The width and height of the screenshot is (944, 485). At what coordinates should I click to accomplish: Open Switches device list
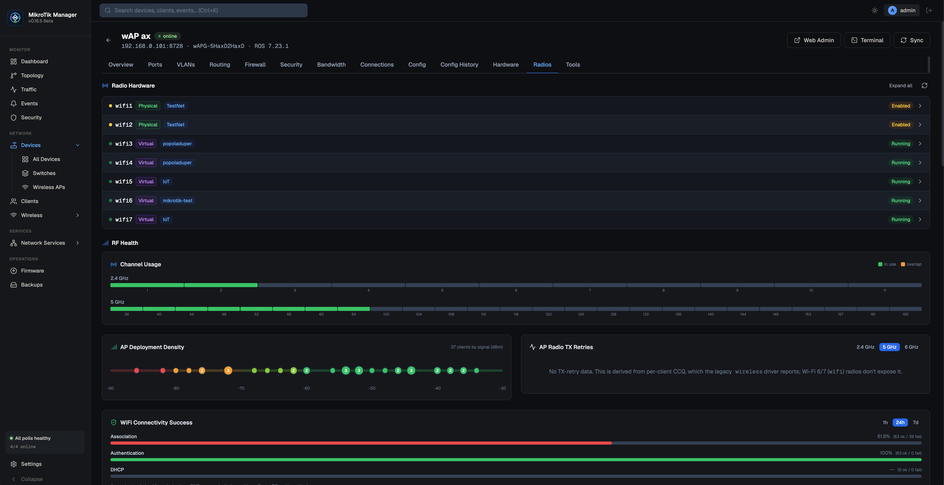tap(44, 173)
